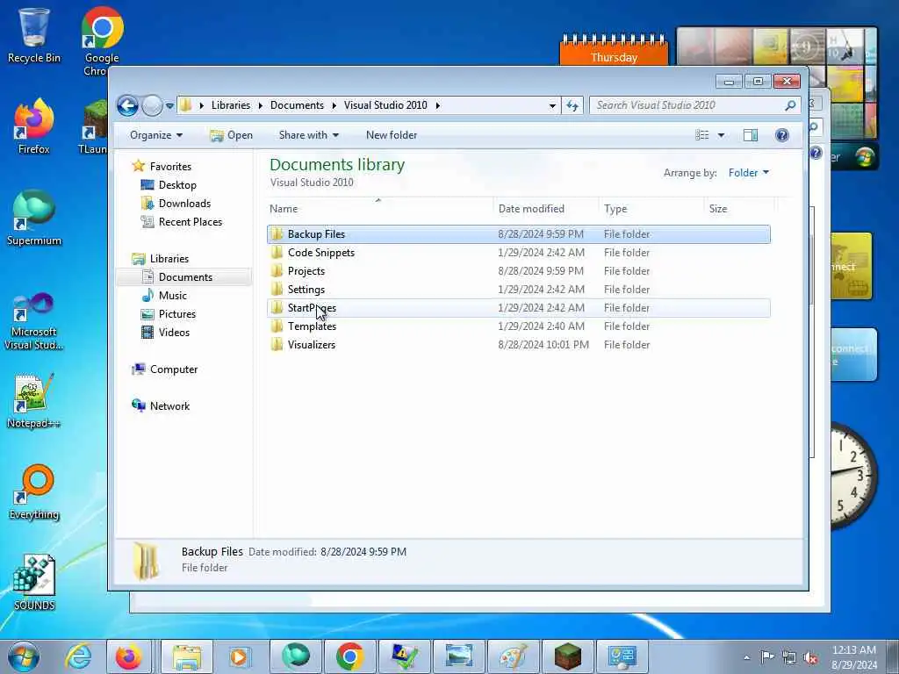899x674 pixels.
Task: Open Supermium desktop shortcut
Action: (34, 218)
